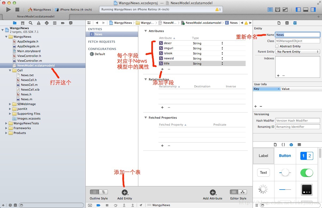Click plus to add attribute below table
322x208 pixels.
pos(162,69)
